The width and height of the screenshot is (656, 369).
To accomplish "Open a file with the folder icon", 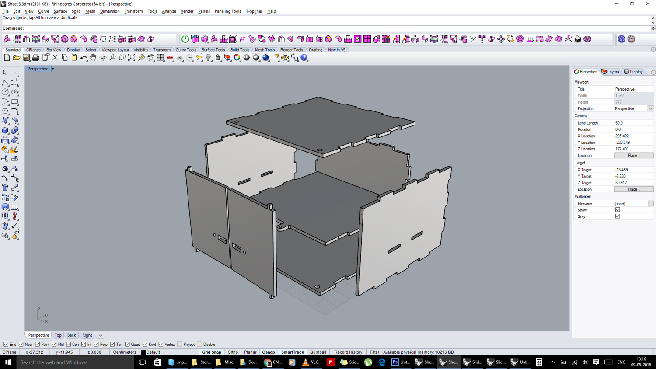I will (17, 58).
